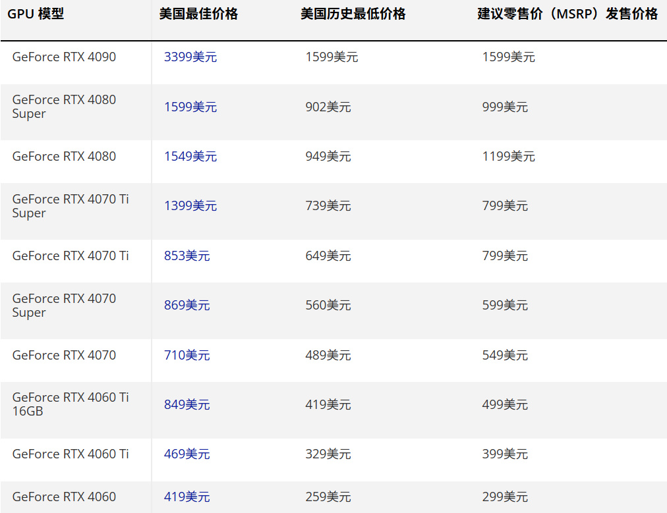Click the 949美元 historic low price

click(328, 156)
